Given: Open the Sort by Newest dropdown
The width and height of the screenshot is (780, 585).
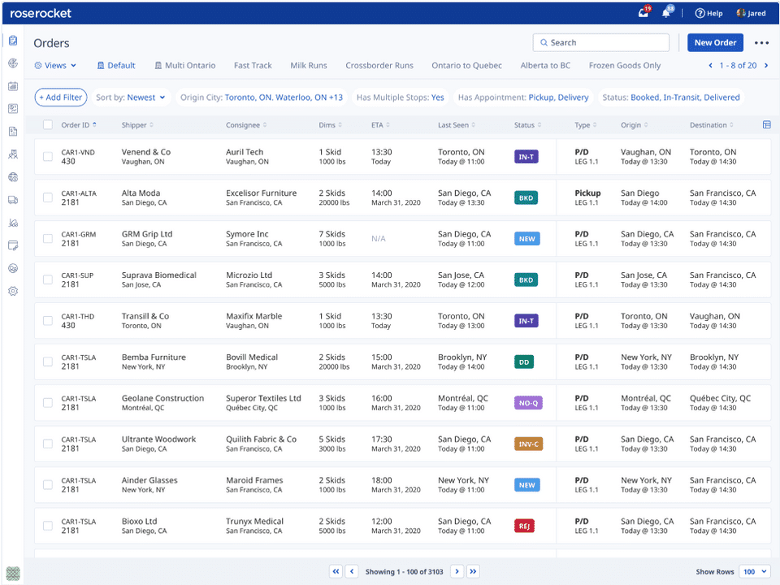Looking at the screenshot, I should [x=130, y=97].
